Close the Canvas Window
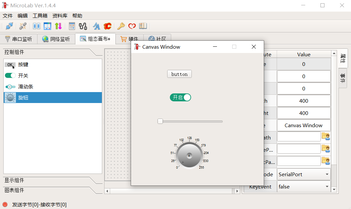Image resolution: width=351 pixels, height=209 pixels. [253, 46]
